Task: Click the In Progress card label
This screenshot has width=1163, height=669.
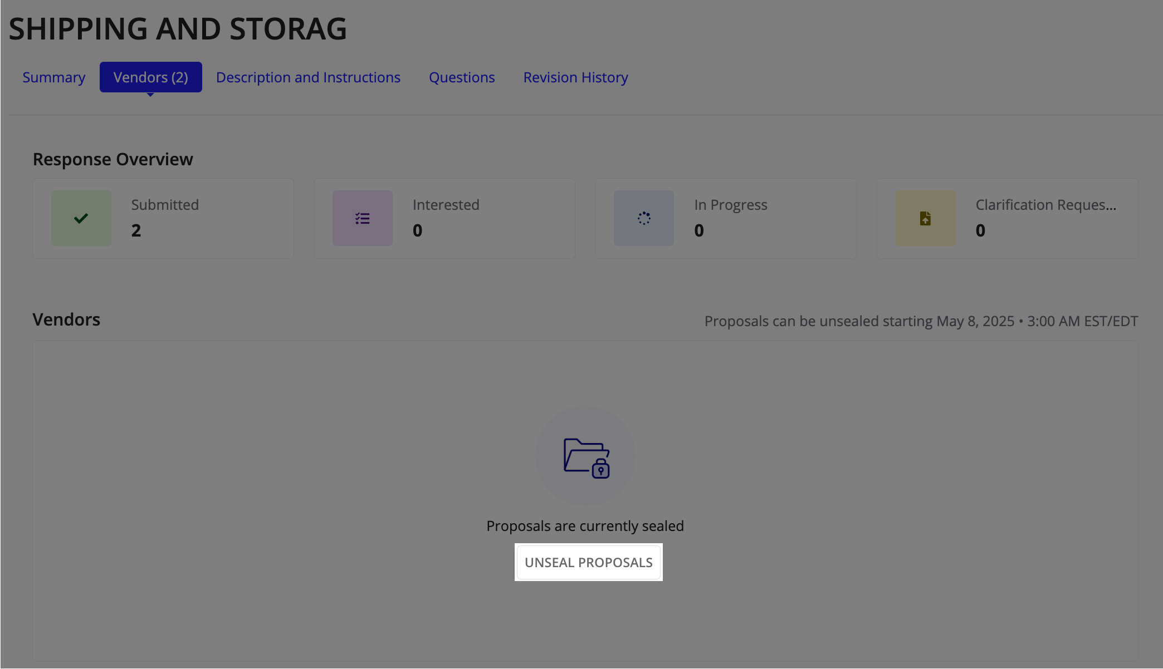Action: coord(731,205)
